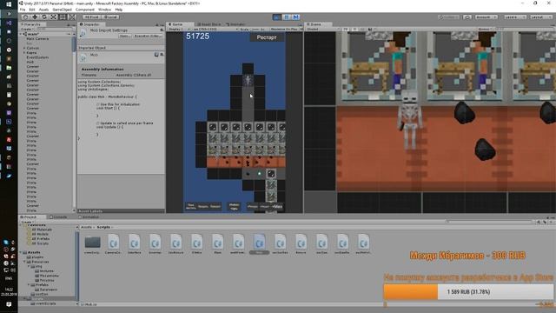
Task: Open the Layout dropdown
Action: point(540,17)
